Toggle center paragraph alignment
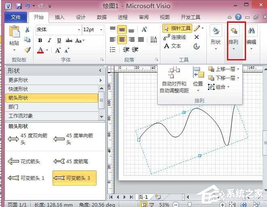This screenshot has width=267, height=207. tap(122, 40)
